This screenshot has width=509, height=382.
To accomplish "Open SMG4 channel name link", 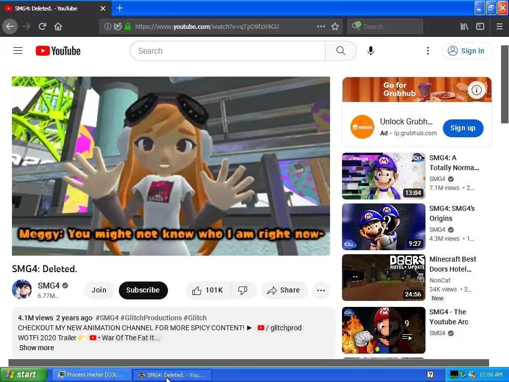I will point(49,286).
